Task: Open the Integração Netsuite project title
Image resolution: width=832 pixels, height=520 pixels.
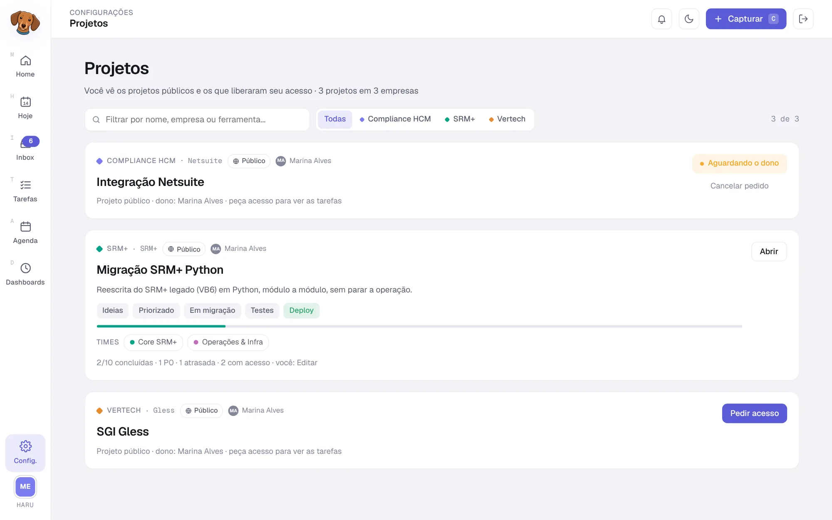Action: [150, 182]
